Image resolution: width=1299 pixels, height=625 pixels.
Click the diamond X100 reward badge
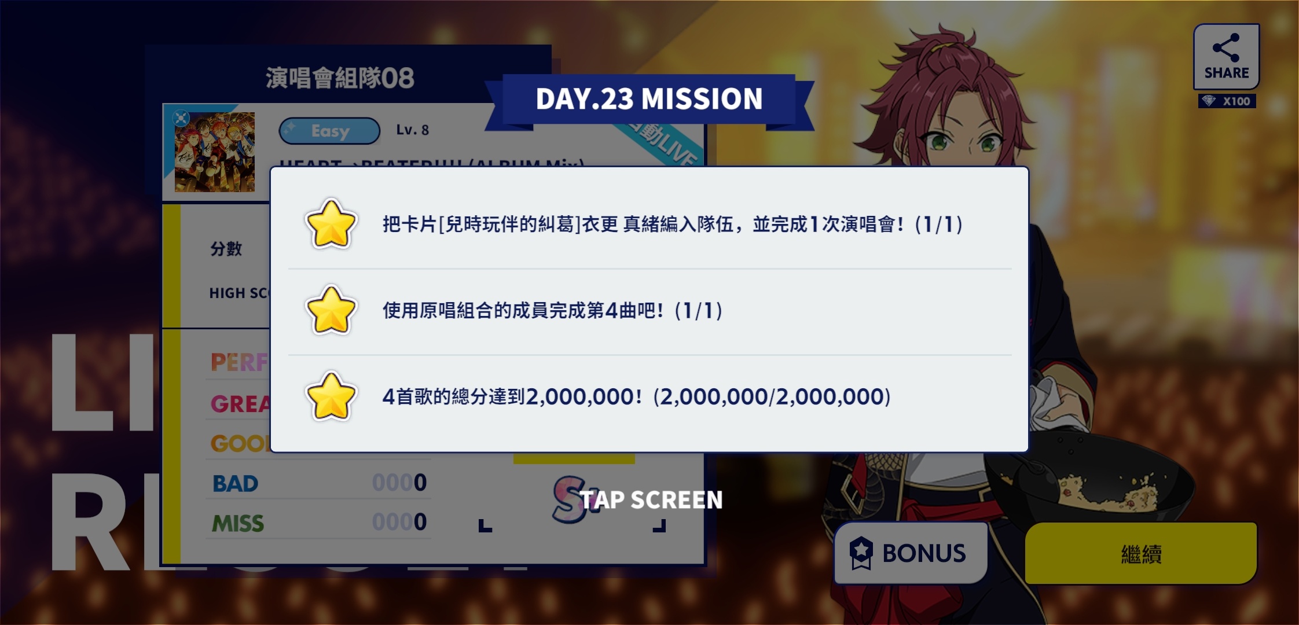[x=1227, y=101]
